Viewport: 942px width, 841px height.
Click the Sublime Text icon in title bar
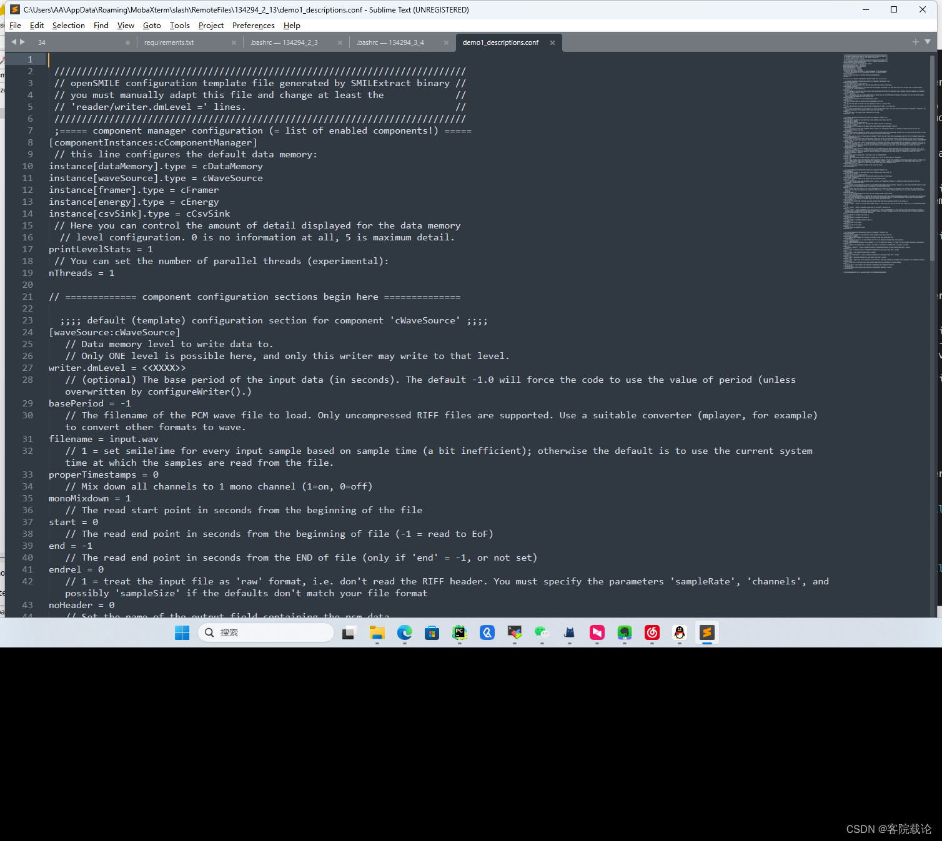(x=14, y=9)
